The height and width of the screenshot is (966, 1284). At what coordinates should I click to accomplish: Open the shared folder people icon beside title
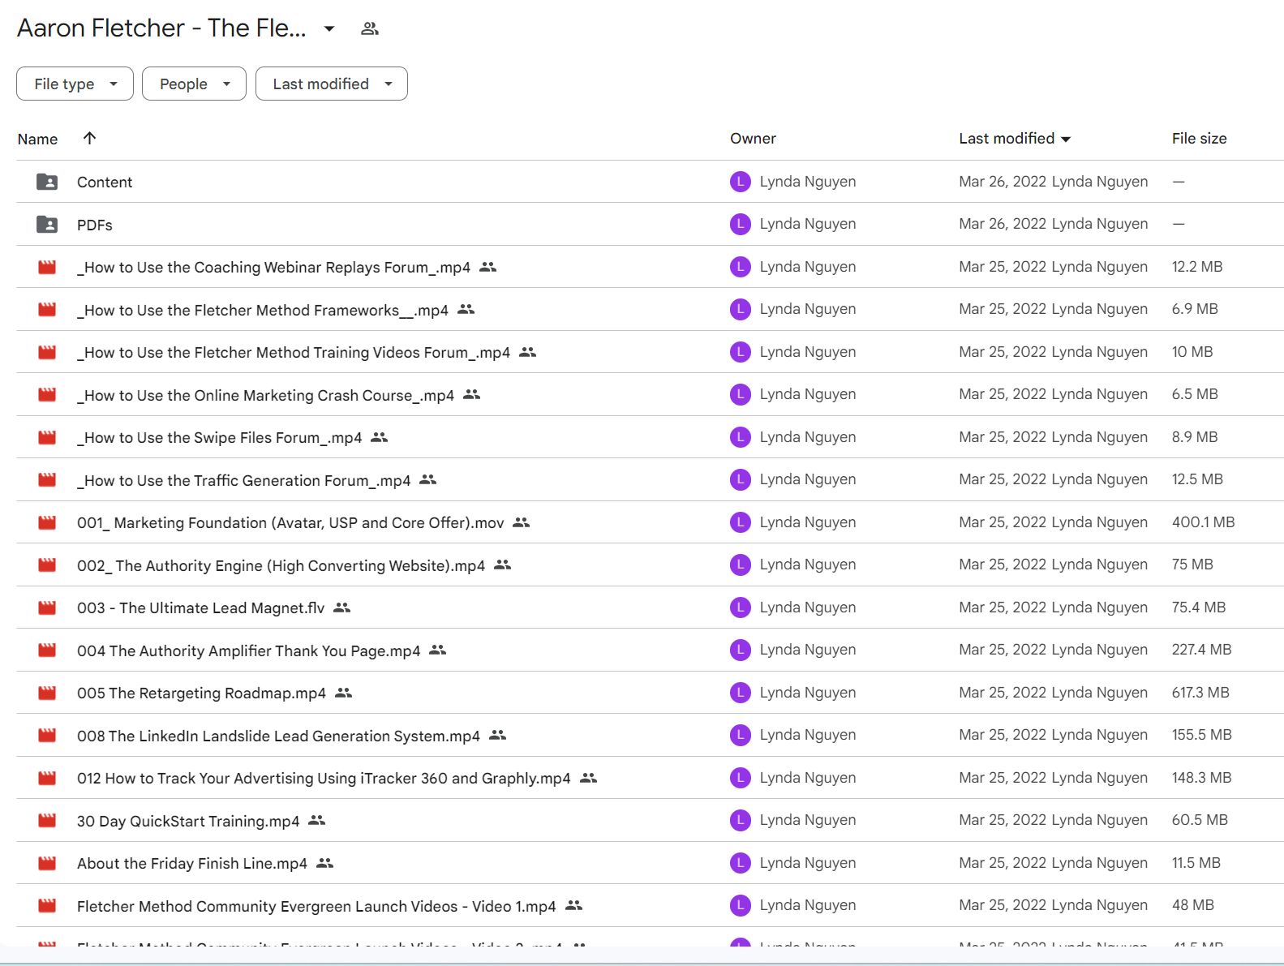(370, 28)
